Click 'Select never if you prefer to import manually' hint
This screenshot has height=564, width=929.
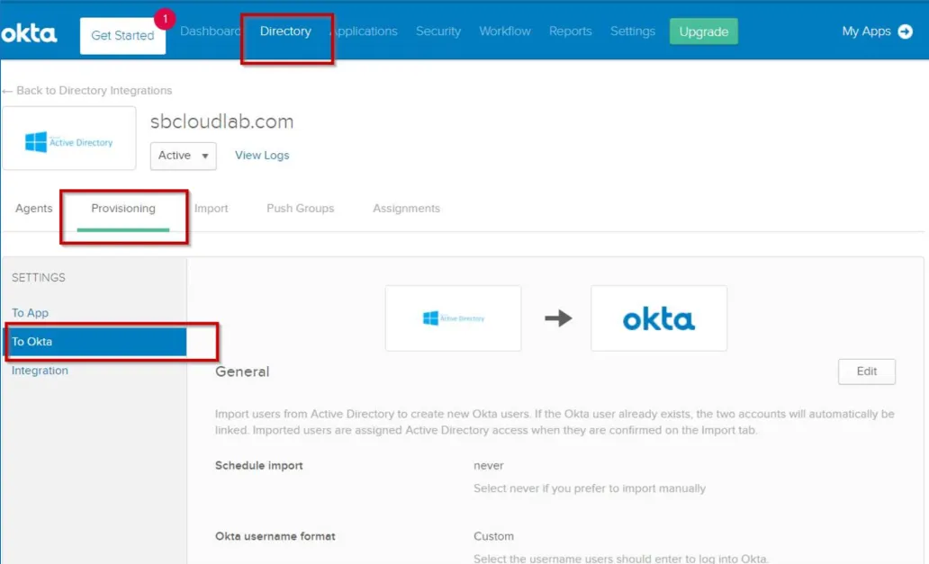point(590,488)
